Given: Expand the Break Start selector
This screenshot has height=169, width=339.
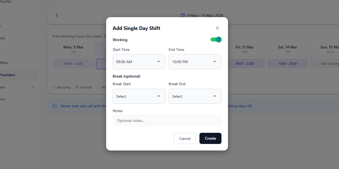Looking at the screenshot, I should pyautogui.click(x=139, y=96).
